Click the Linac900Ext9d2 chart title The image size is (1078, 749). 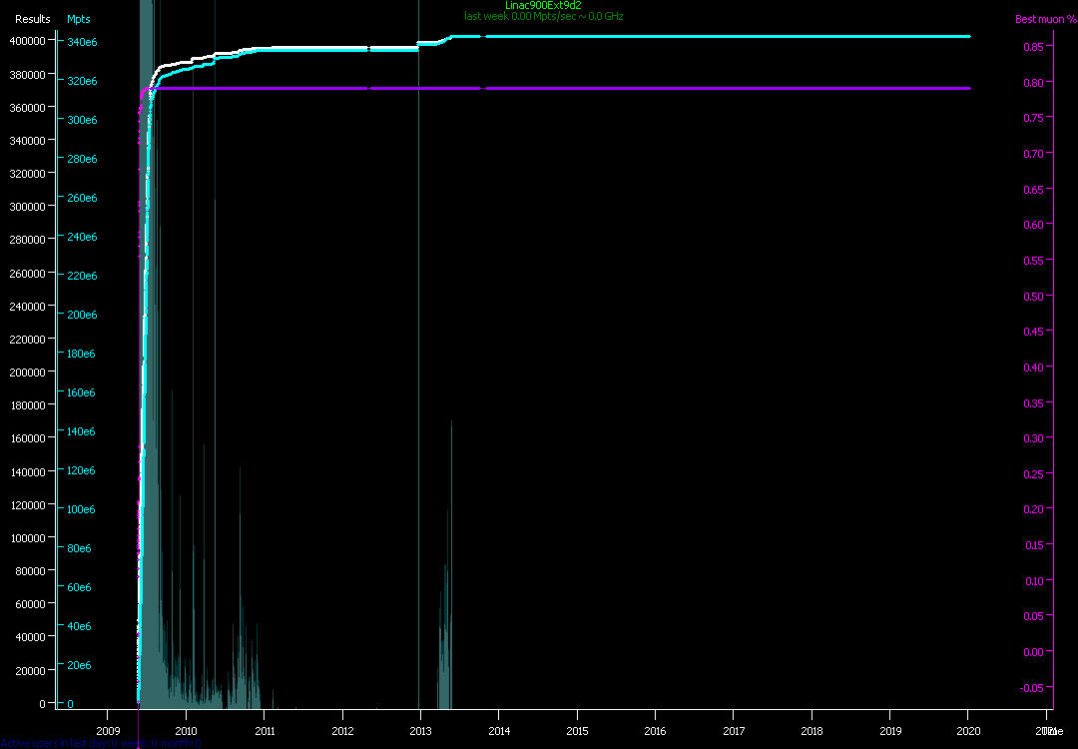(x=543, y=5)
